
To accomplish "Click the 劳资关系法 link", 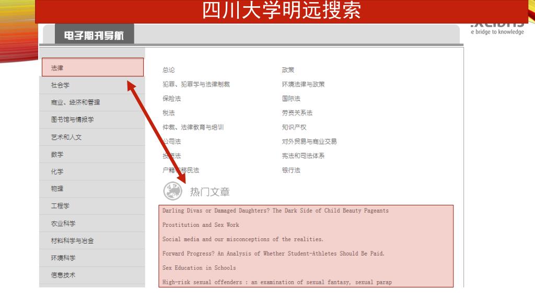I will (x=297, y=113).
